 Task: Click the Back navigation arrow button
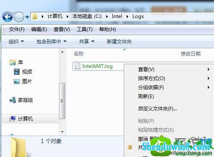click(x=7, y=17)
